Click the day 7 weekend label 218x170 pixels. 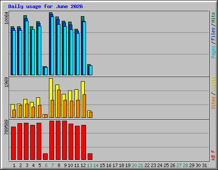pos(52,165)
